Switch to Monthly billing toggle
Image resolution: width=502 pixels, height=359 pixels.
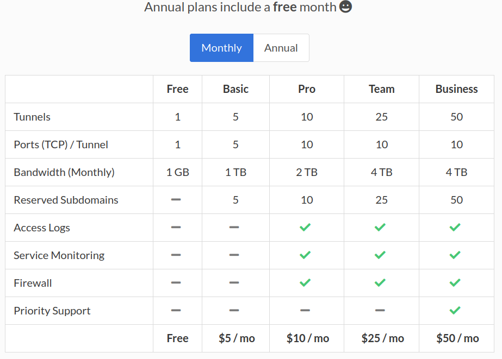(x=221, y=48)
